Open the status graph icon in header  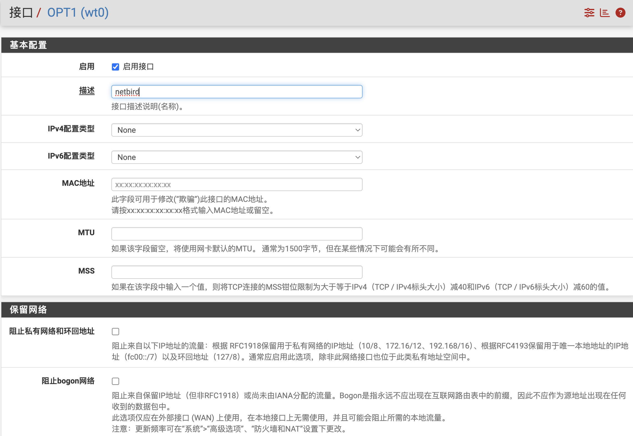point(605,13)
